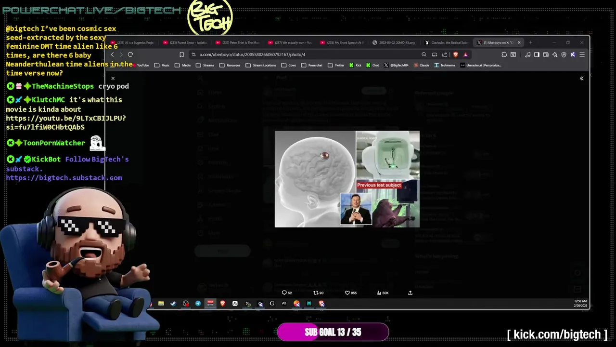Open the Claude bookmark

421,65
